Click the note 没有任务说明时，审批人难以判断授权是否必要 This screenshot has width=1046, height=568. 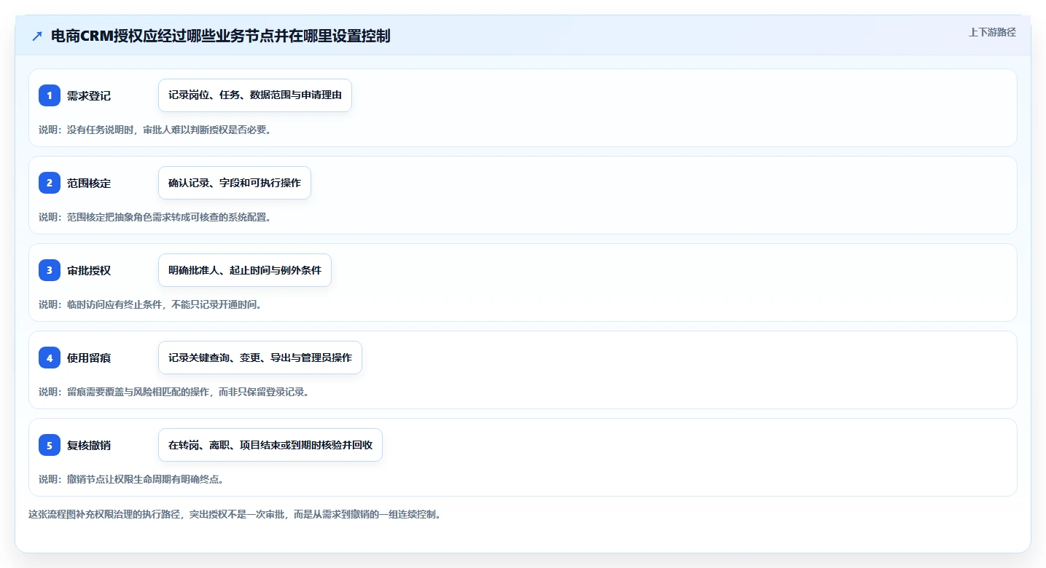point(167,130)
